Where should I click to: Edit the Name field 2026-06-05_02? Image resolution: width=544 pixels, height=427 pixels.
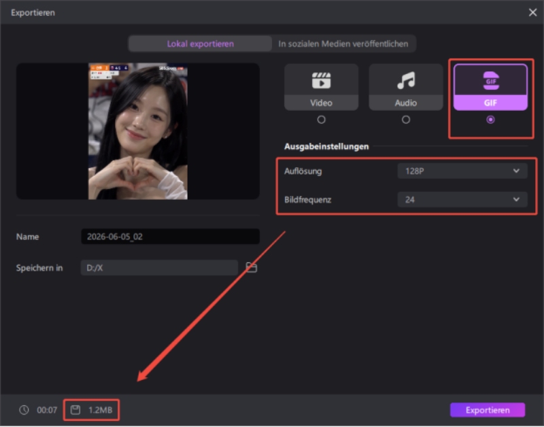[170, 237]
